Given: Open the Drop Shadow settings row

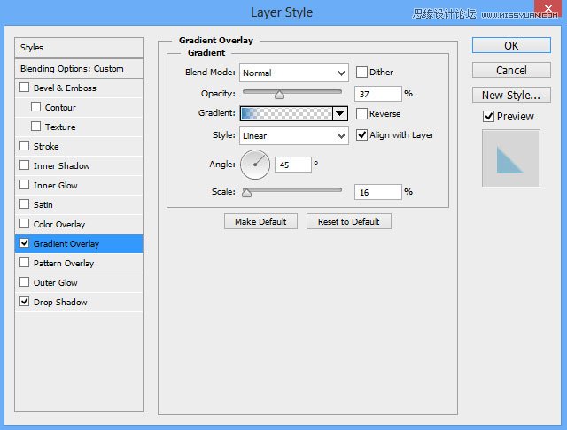Looking at the screenshot, I should pos(79,303).
